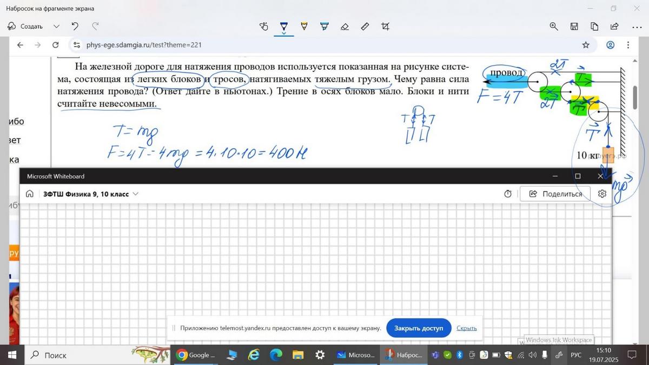Switch to Microsoft Whiteboard taskbar item

point(355,355)
